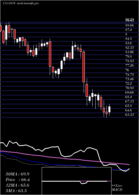Click the 79.8 price axis label
The image size is (139, 195).
129,57
